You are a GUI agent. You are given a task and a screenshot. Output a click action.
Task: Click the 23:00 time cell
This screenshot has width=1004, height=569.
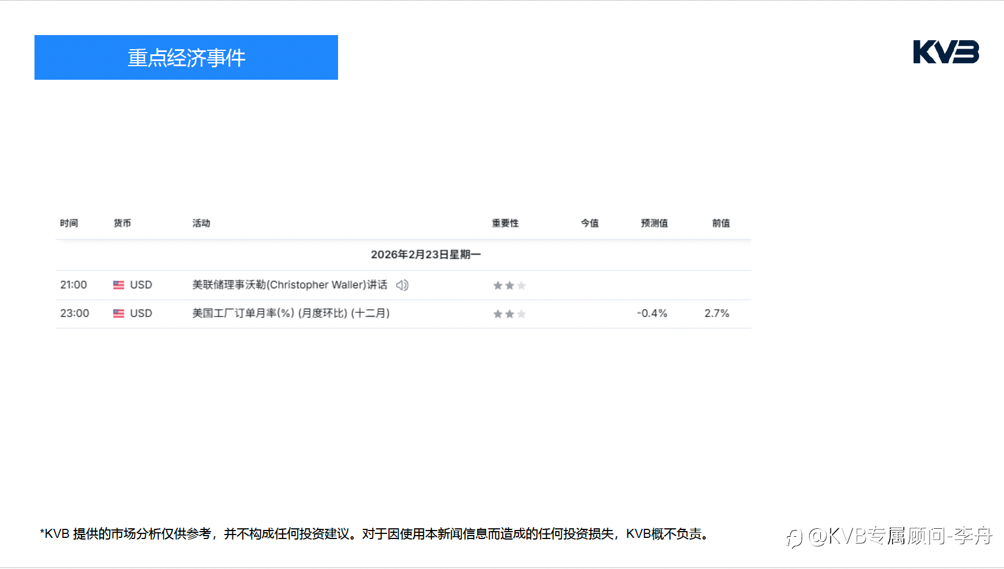point(75,313)
